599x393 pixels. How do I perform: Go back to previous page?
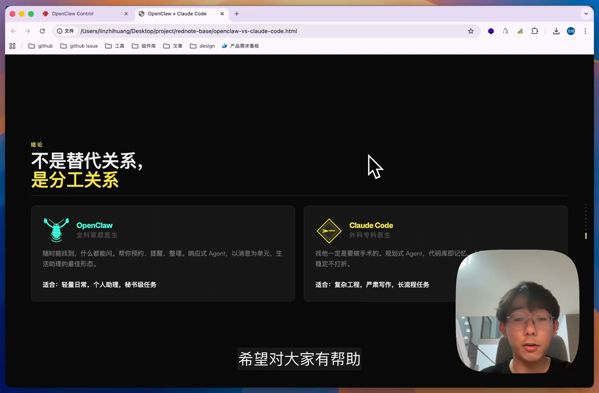click(13, 31)
